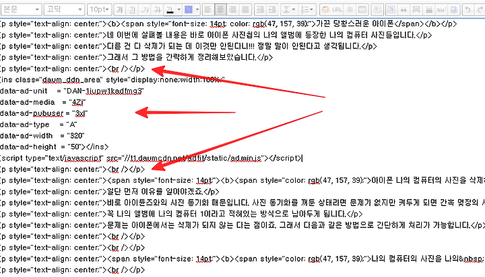Insert a text box with 가 icon
The height and width of the screenshot is (277, 485).
391,9
